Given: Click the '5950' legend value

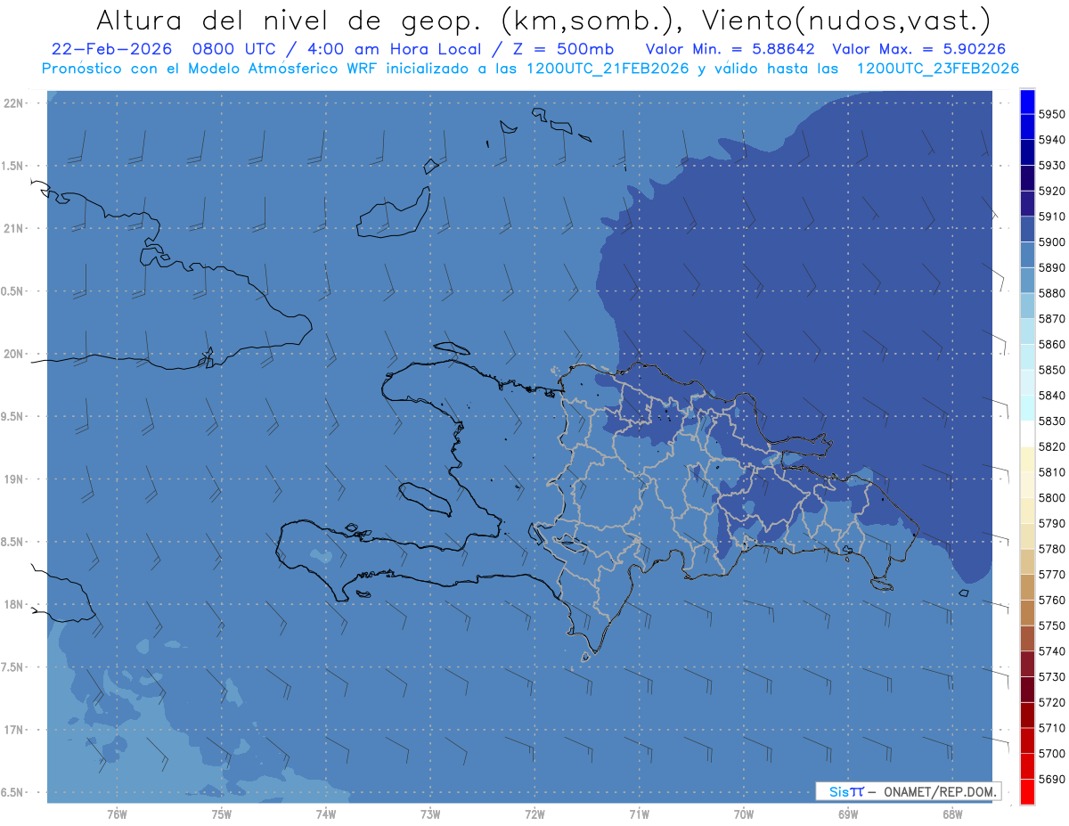Looking at the screenshot, I should [x=1051, y=114].
